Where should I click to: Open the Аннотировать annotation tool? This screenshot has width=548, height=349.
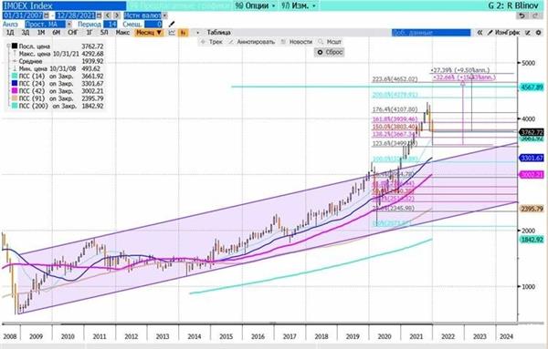[251, 42]
